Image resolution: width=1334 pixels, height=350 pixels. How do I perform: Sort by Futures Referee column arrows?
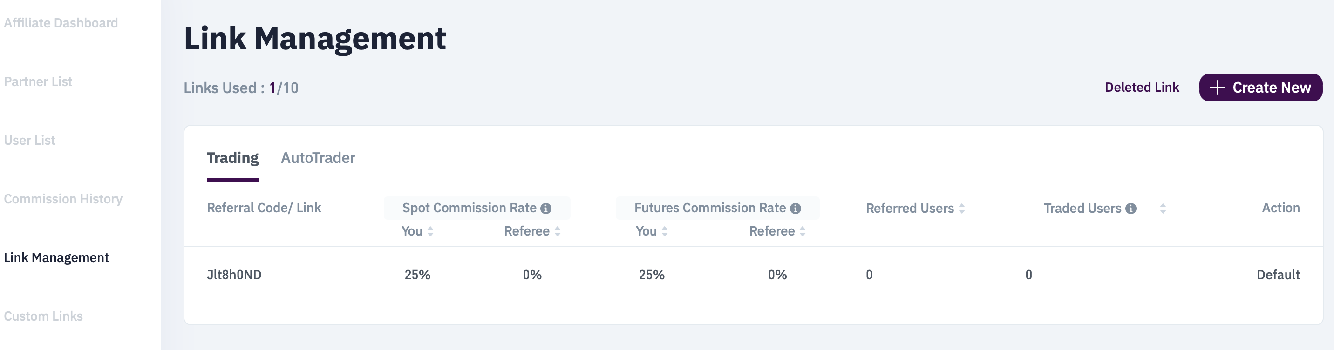click(802, 231)
